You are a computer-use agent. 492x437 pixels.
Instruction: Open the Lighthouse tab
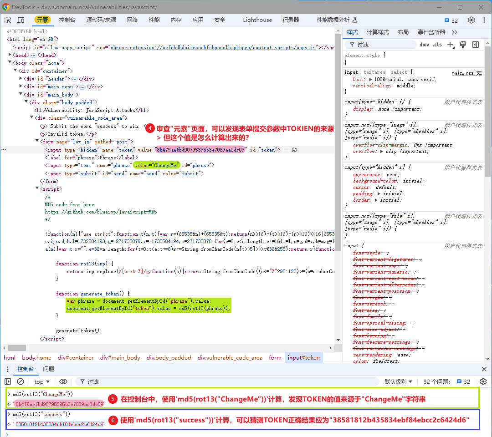pos(257,20)
